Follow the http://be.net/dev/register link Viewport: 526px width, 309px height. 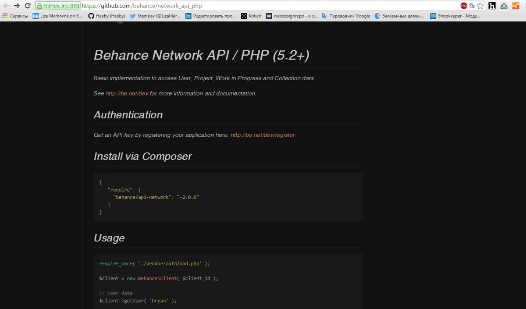coord(263,135)
